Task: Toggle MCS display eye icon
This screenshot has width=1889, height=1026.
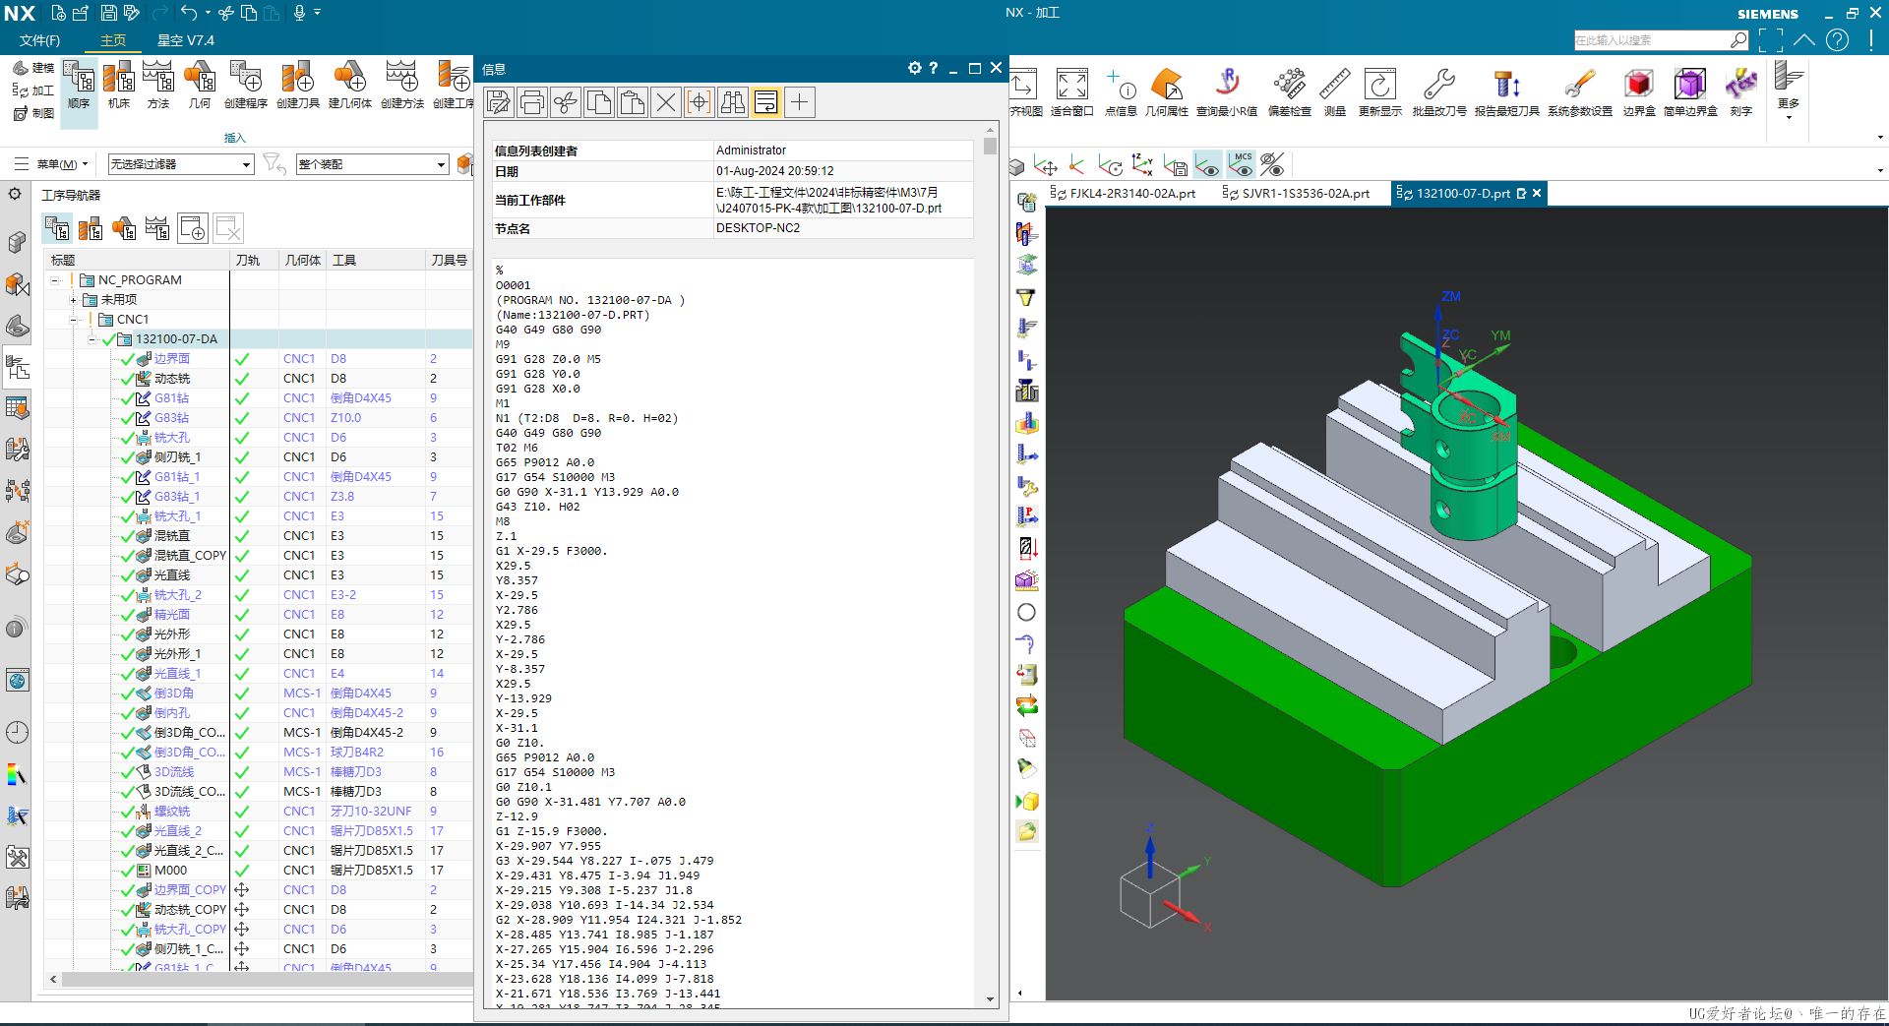Action: [x=1241, y=165]
